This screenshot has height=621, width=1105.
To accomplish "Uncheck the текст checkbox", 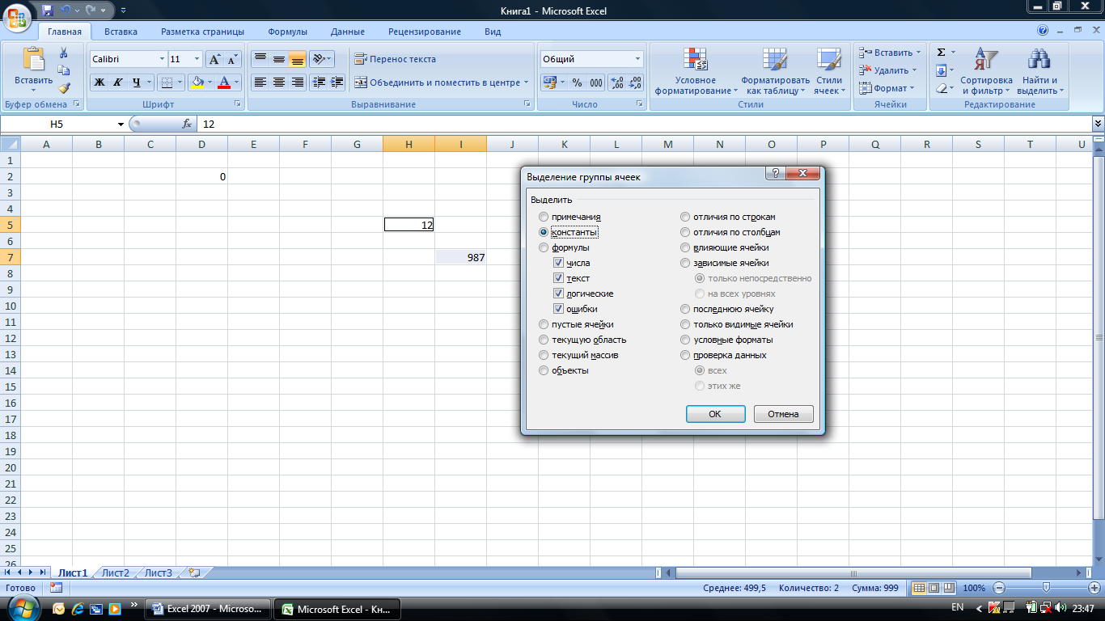I will pos(559,278).
